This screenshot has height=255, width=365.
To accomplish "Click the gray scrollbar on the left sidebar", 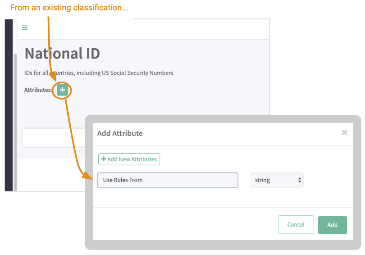I will coord(15,117).
